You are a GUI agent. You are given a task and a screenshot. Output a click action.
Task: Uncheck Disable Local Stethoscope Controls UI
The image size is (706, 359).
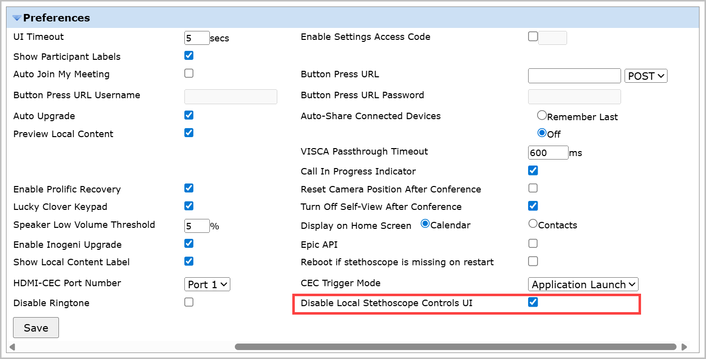533,302
